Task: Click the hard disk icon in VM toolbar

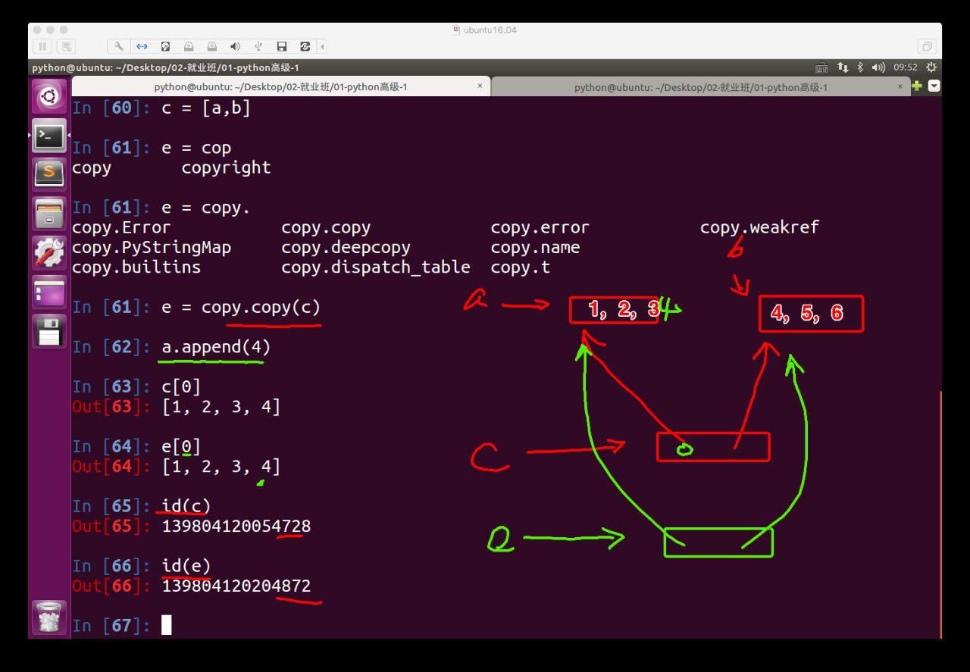Action: 165,46
